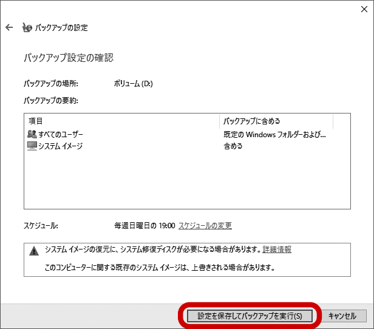Click the バックアップに含める column header
Image resolution: width=374 pixels, height=329 pixels.
276,121
